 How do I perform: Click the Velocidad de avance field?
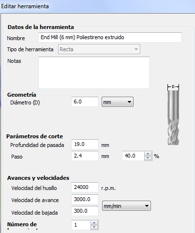pos(85,199)
